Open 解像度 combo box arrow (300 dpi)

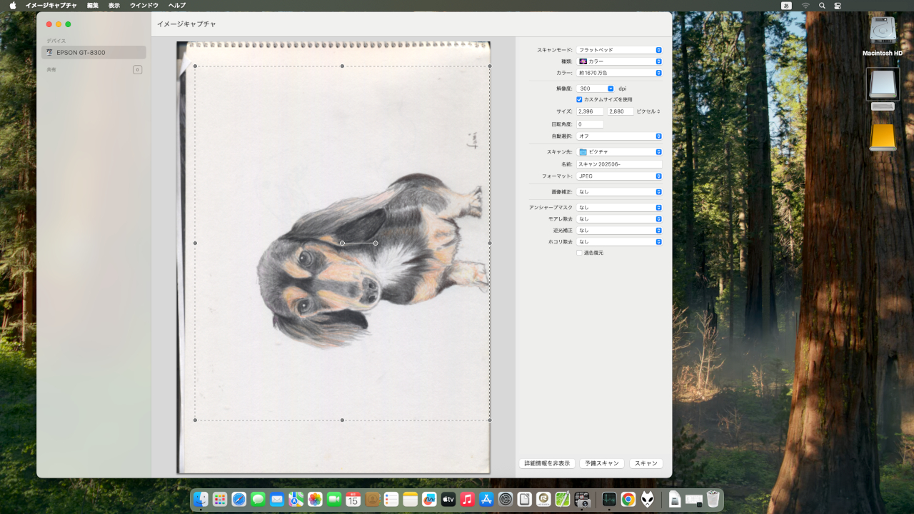(x=611, y=89)
